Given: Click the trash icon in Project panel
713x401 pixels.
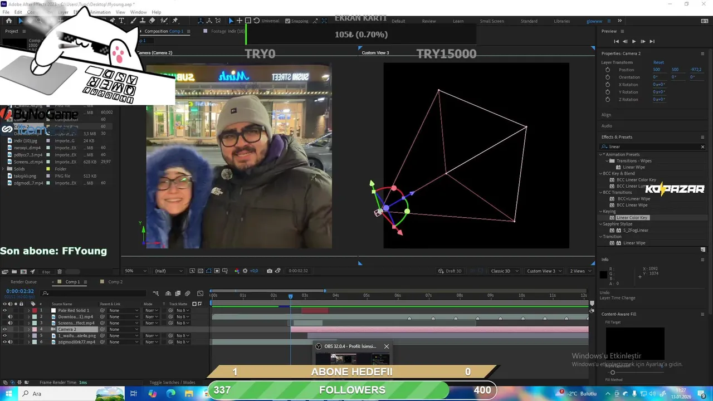Looking at the screenshot, I should pyautogui.click(x=60, y=272).
